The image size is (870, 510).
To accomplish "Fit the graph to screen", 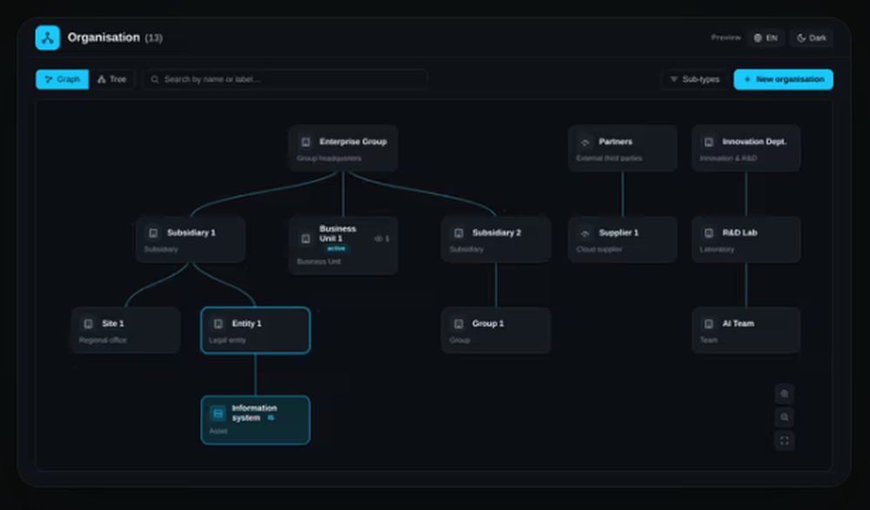I will click(x=785, y=440).
